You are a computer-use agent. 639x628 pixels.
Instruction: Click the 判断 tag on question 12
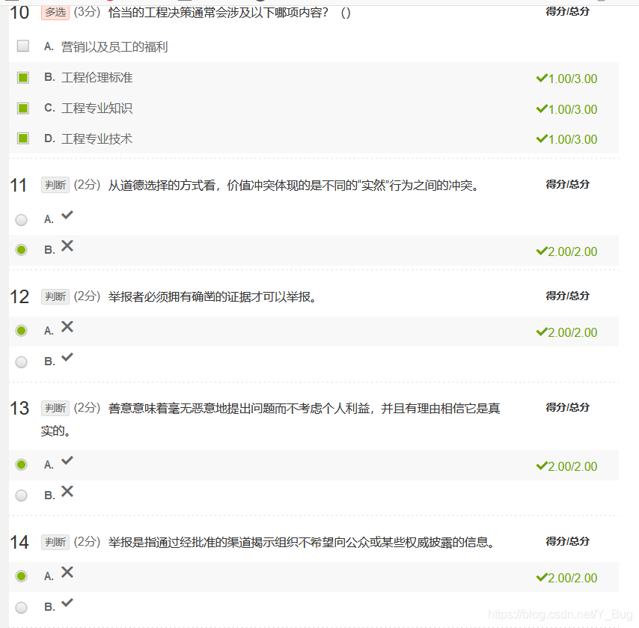pyautogui.click(x=55, y=296)
